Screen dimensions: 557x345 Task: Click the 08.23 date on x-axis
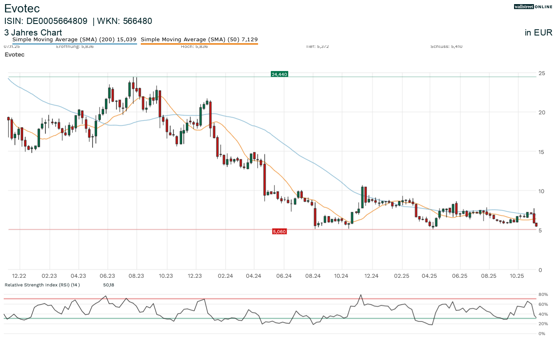(137, 276)
